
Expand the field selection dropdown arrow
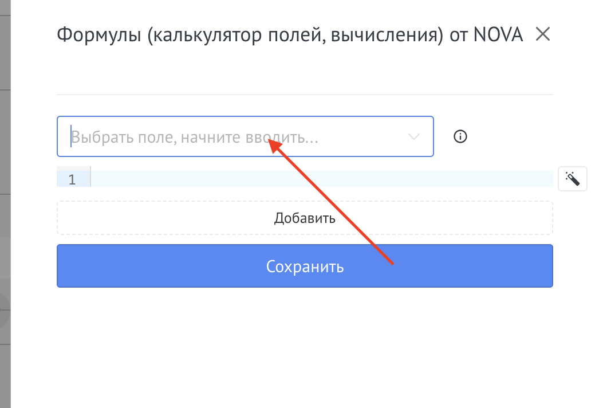pos(413,137)
